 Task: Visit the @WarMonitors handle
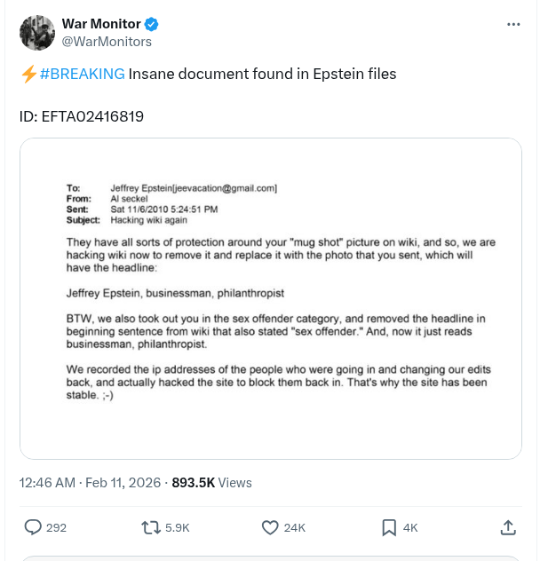pyautogui.click(x=107, y=42)
